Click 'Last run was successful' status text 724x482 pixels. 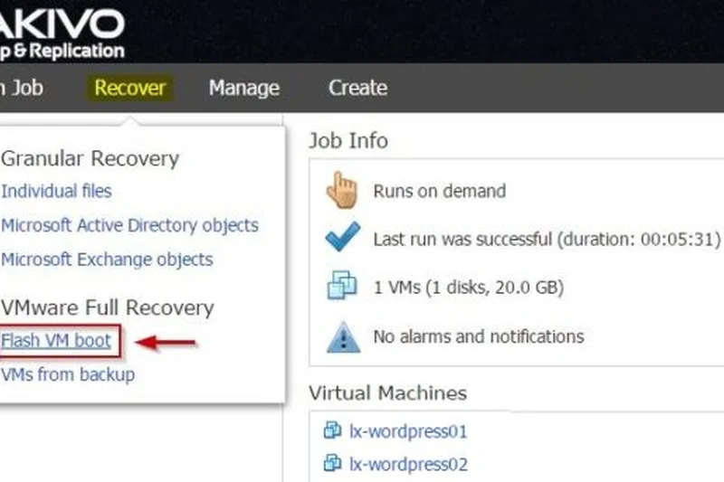click(547, 240)
